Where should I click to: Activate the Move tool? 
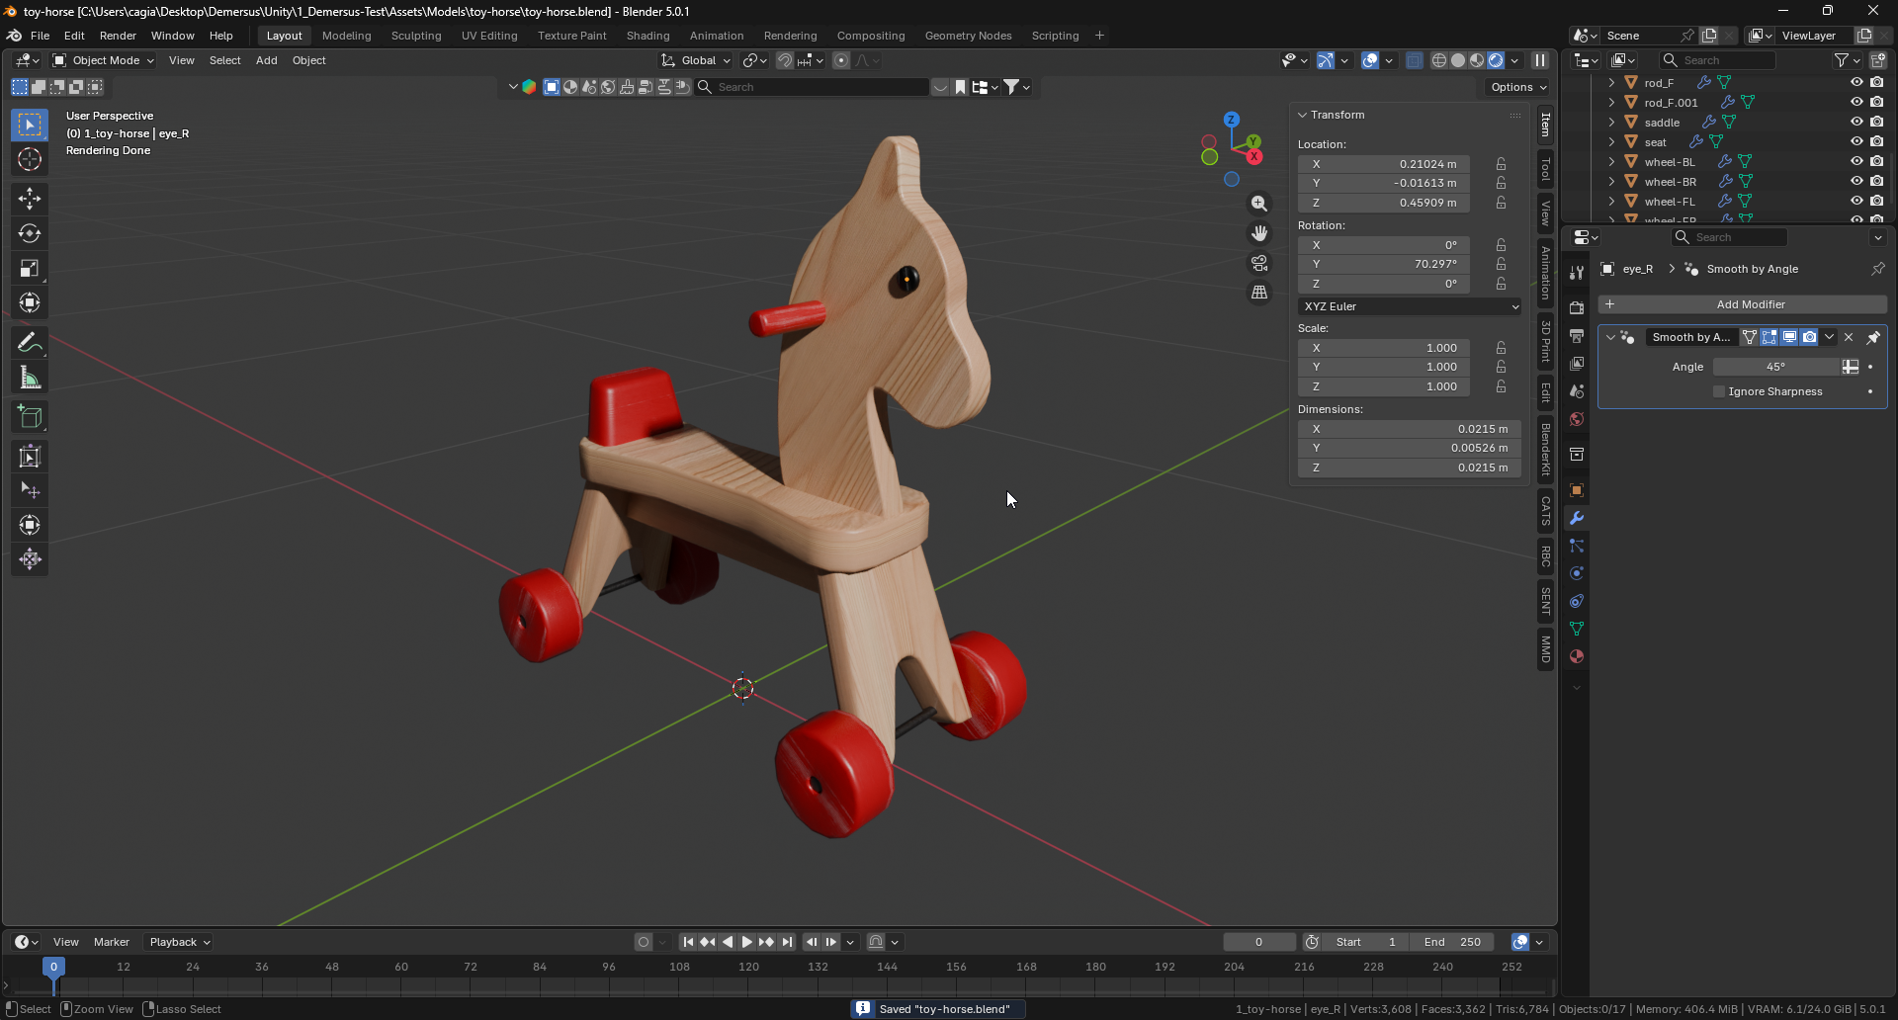click(x=30, y=199)
